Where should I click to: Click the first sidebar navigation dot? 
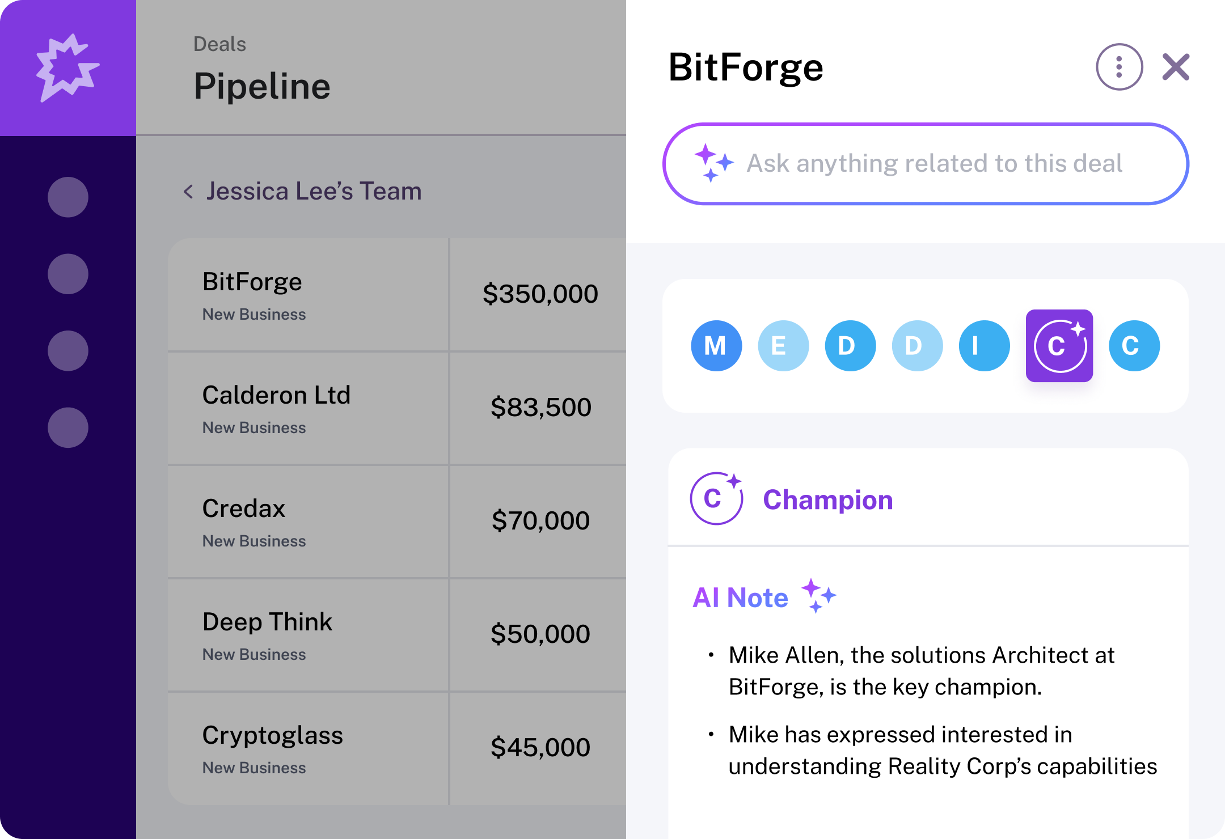(68, 197)
